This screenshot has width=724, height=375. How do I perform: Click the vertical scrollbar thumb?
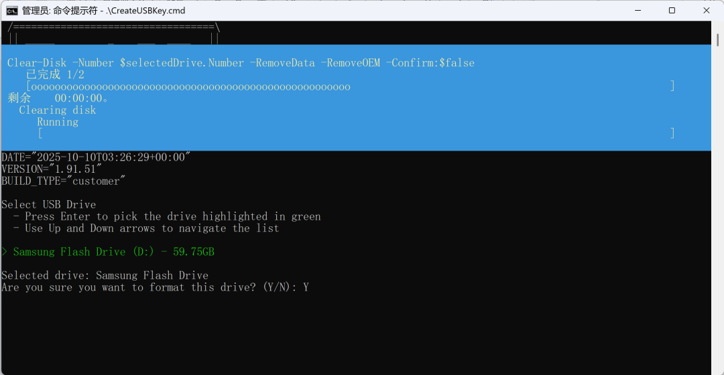coord(717,40)
